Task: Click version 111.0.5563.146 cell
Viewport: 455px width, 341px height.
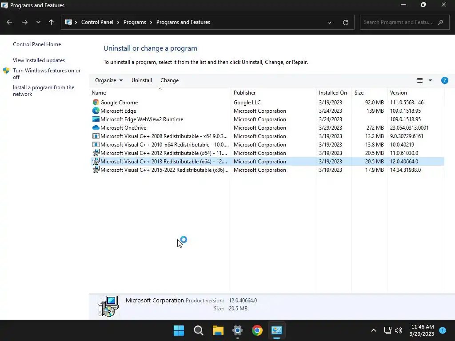Action: pyautogui.click(x=407, y=103)
